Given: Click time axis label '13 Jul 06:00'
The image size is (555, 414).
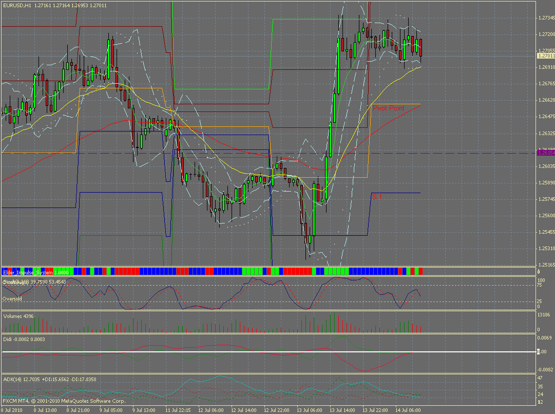Looking at the screenshot, I should pos(310,410).
